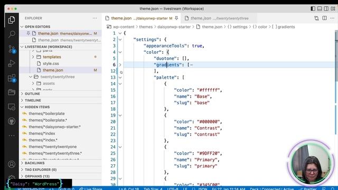Image resolution: width=338 pixels, height=190 pixels.
Task: Open the Search view in activity bar
Action: point(12,34)
